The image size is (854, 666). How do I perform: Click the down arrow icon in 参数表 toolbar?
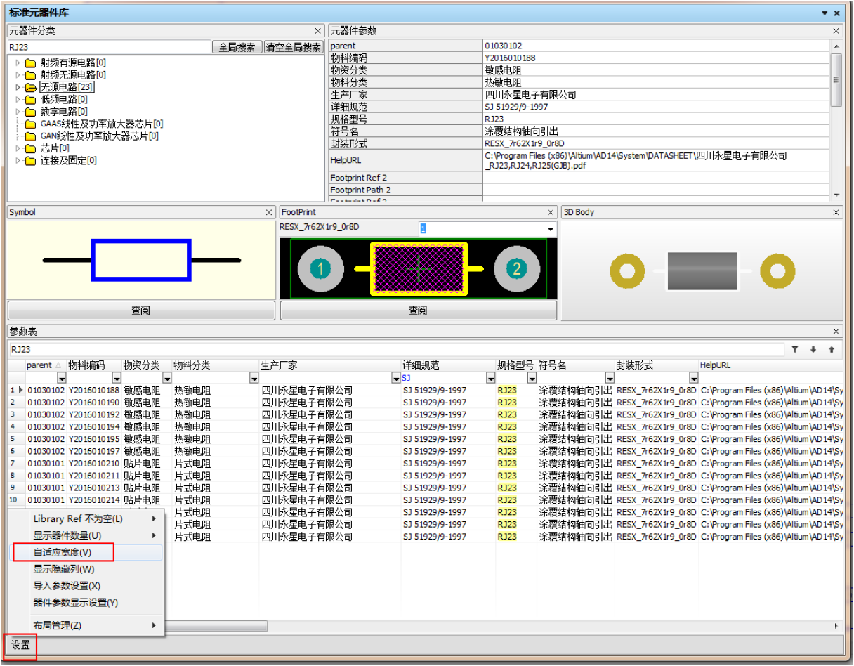813,349
